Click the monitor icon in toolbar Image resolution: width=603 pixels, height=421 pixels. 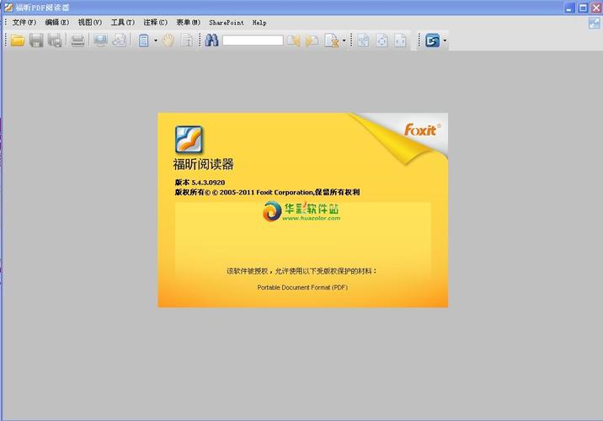click(x=101, y=40)
